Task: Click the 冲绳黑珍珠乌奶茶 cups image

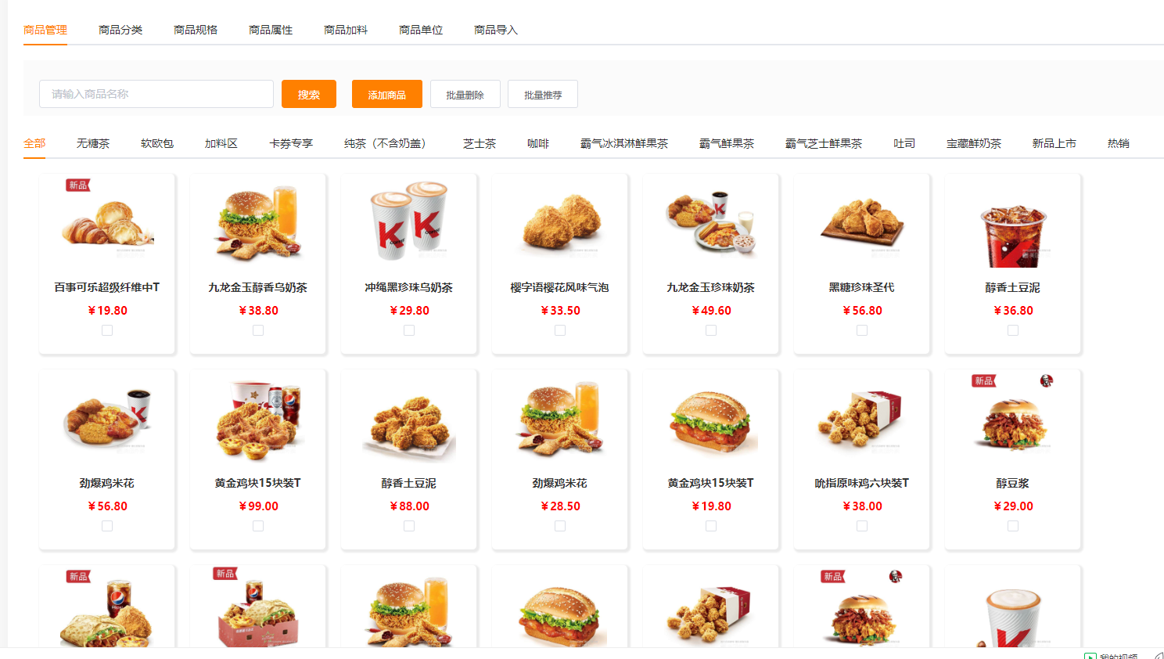Action: tap(409, 223)
